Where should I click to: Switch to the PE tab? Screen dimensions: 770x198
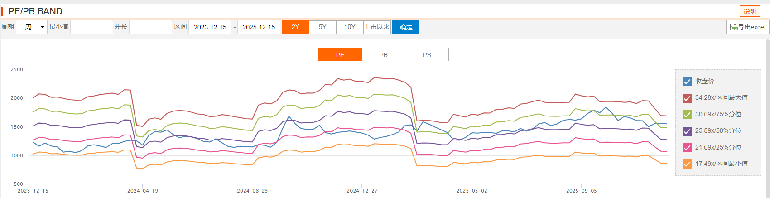[x=340, y=54]
